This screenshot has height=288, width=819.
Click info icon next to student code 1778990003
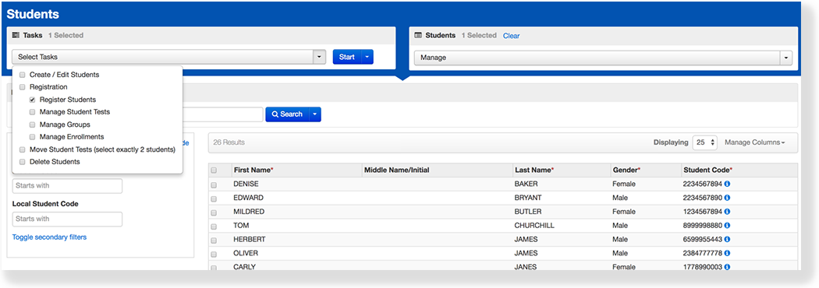click(x=727, y=267)
